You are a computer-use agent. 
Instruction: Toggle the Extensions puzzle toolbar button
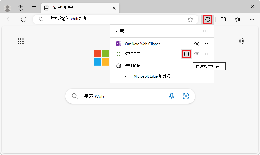tap(208, 19)
